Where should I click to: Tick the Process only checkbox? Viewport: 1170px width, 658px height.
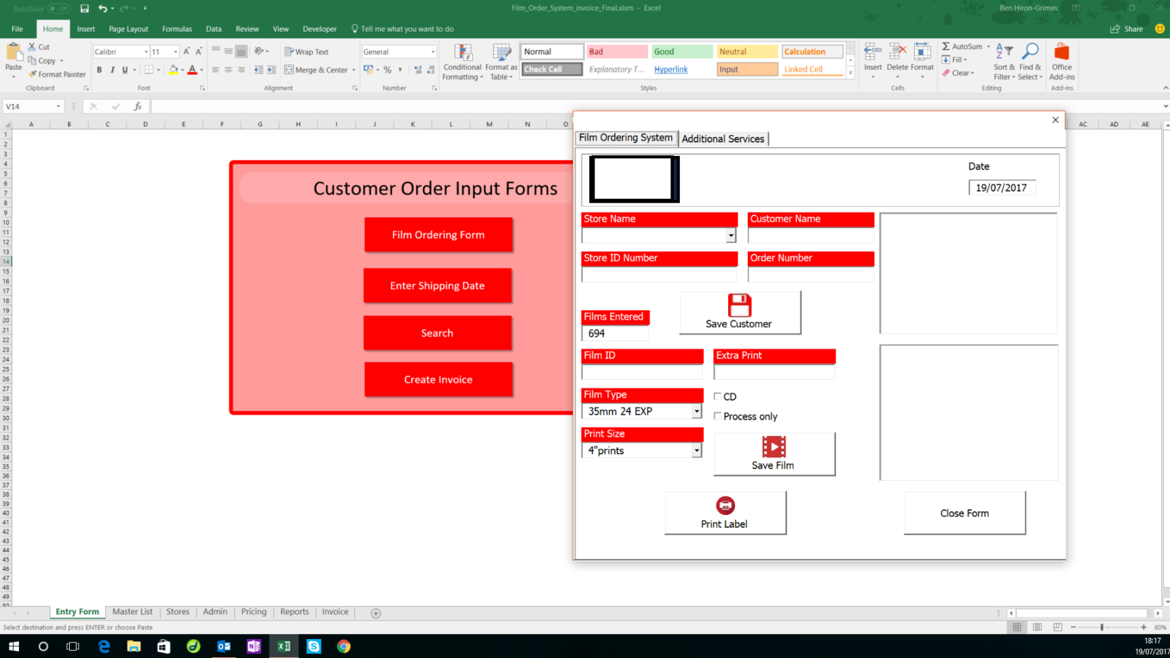(x=717, y=416)
